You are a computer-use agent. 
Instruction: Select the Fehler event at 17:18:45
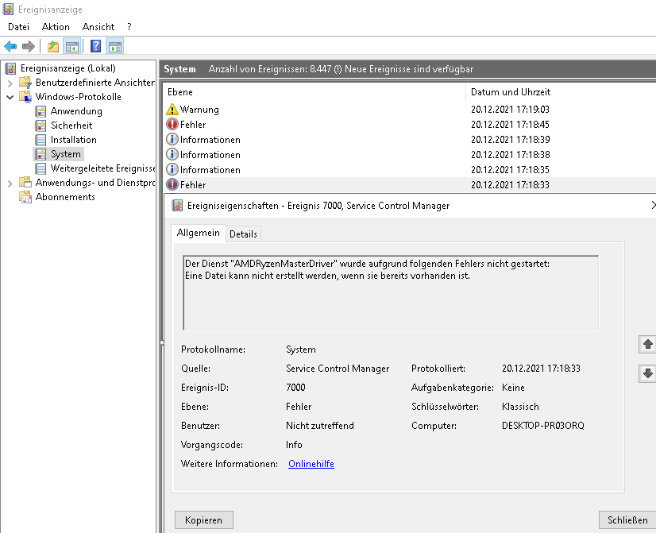tap(410, 124)
